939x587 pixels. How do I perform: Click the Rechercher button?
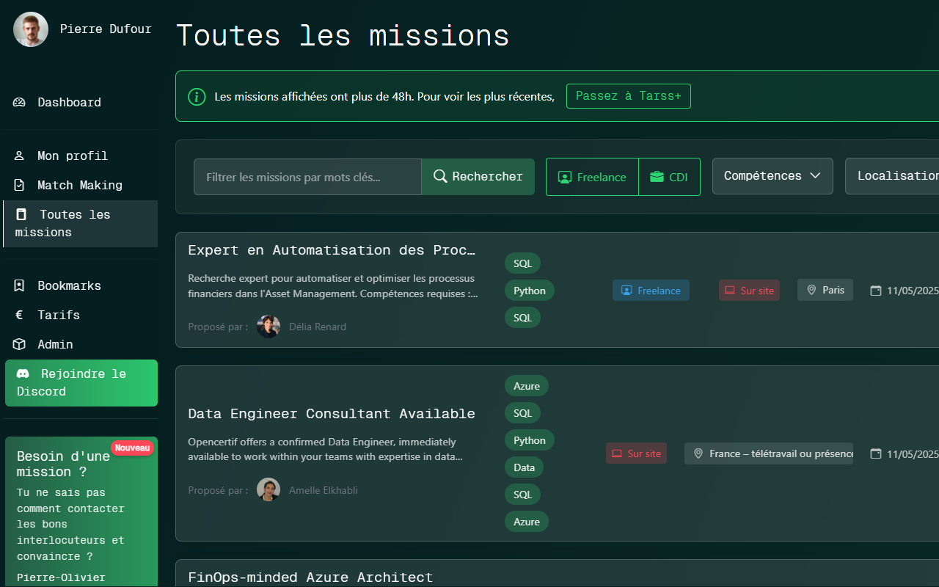478,177
